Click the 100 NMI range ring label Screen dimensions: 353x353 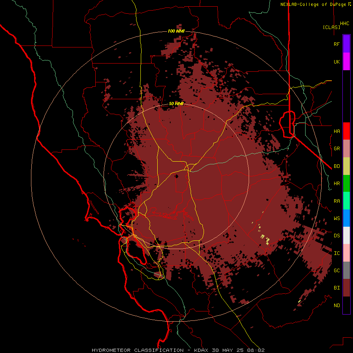tap(176, 31)
